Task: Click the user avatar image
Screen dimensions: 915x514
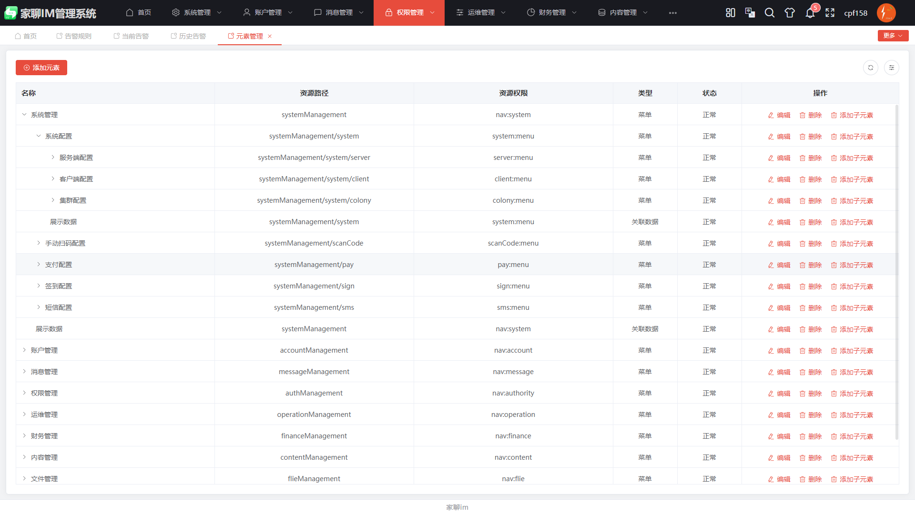Action: 886,13
